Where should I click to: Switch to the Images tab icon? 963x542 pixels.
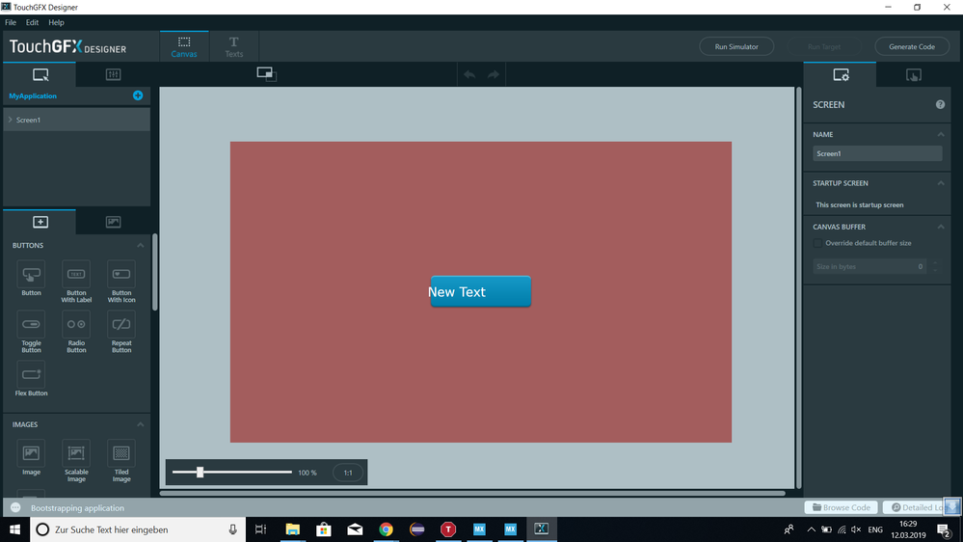(x=113, y=222)
